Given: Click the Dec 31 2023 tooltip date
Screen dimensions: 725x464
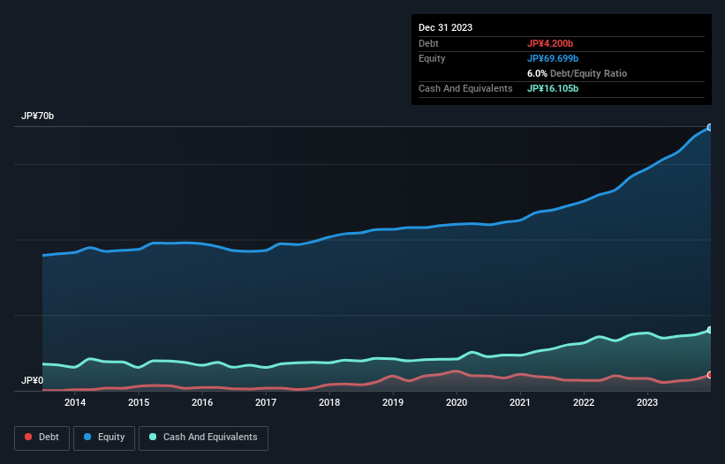Looking at the screenshot, I should [445, 27].
